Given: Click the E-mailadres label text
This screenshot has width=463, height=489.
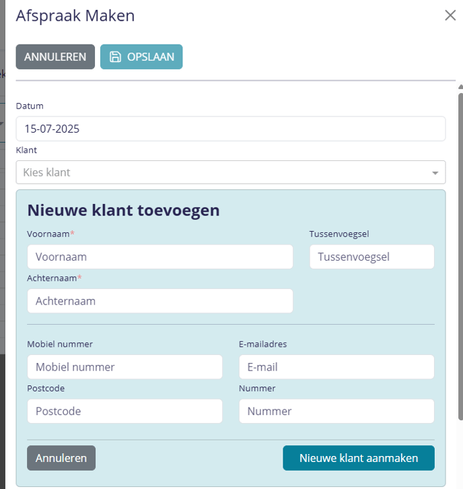Looking at the screenshot, I should coord(263,344).
